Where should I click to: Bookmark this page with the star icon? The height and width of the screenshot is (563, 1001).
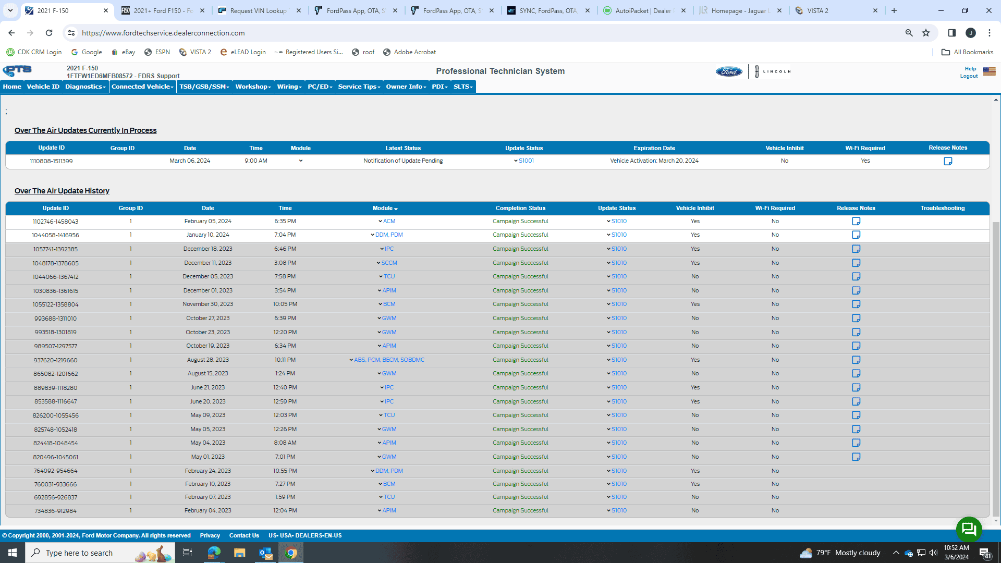coord(926,33)
